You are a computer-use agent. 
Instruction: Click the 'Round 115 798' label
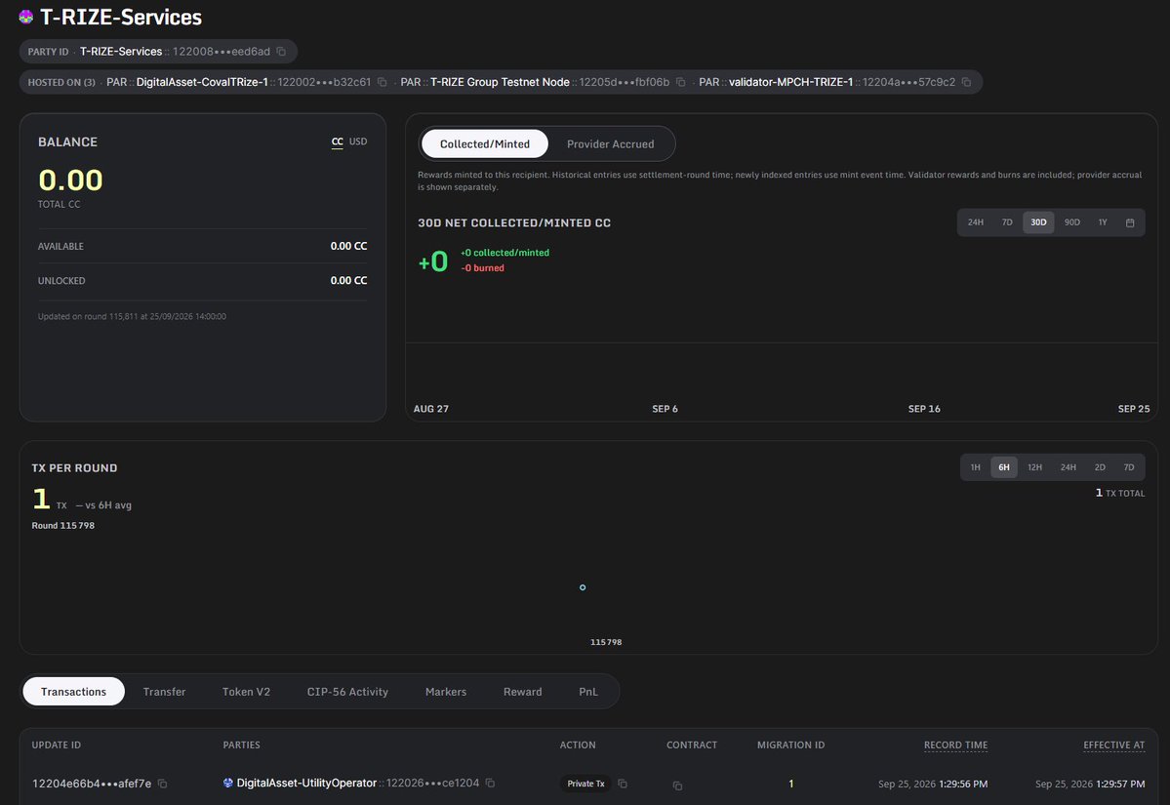pyautogui.click(x=62, y=525)
